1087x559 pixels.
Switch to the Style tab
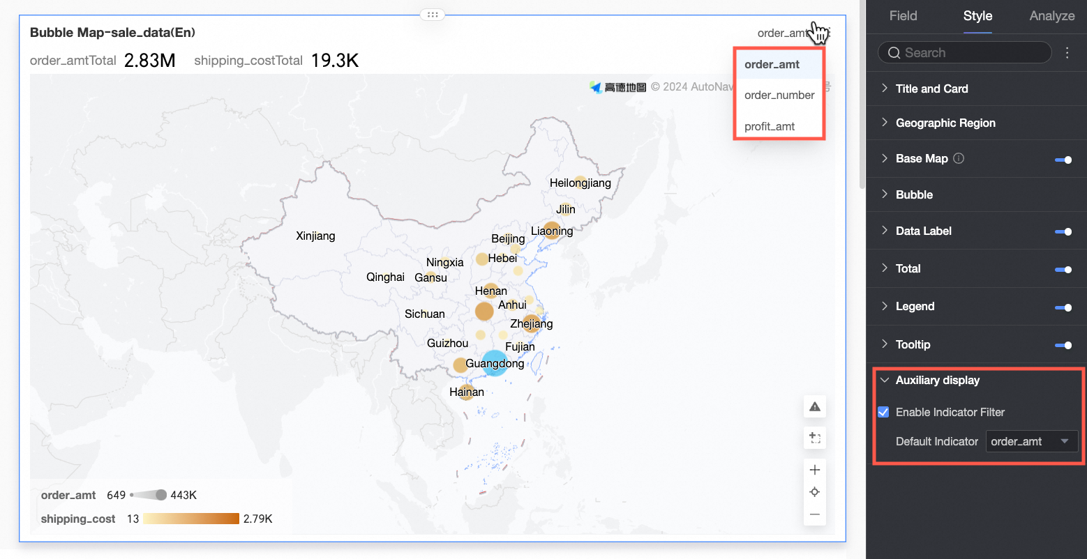(x=977, y=16)
